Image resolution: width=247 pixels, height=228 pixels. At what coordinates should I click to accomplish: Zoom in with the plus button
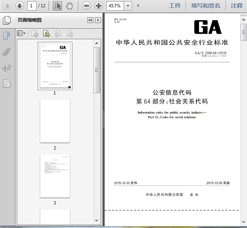(98, 6)
